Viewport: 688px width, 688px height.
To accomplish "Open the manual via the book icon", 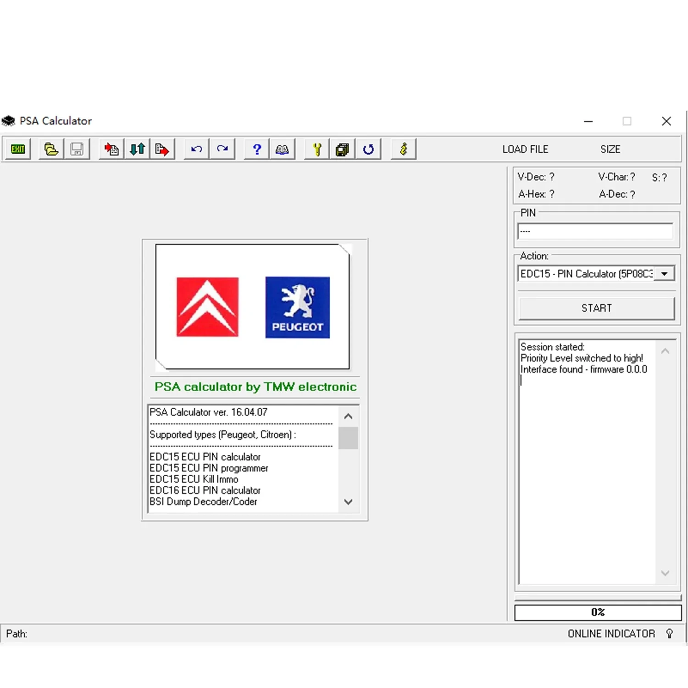I will click(282, 149).
